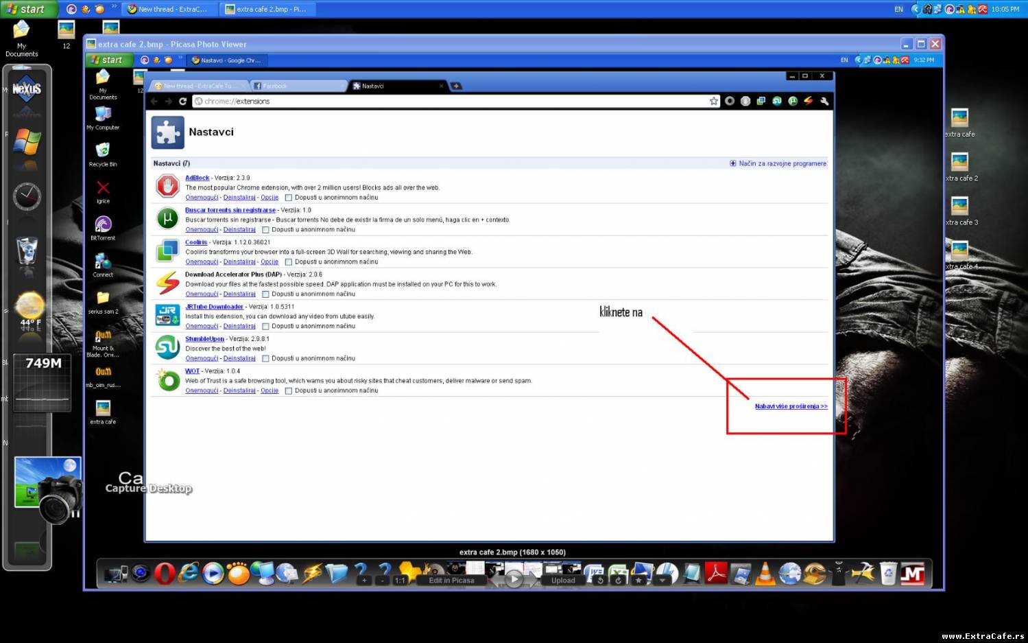Click the Adobe Reader icon in pictured dock

click(717, 572)
